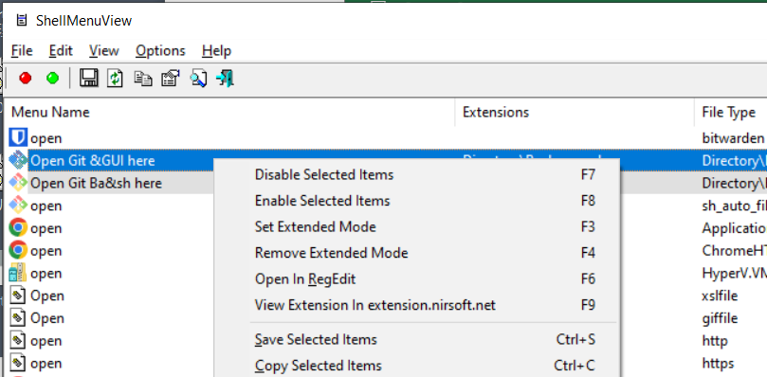Viewport: 767px width, 377px height.
Task: Open Properties from the toolbar icon
Action: (x=171, y=79)
